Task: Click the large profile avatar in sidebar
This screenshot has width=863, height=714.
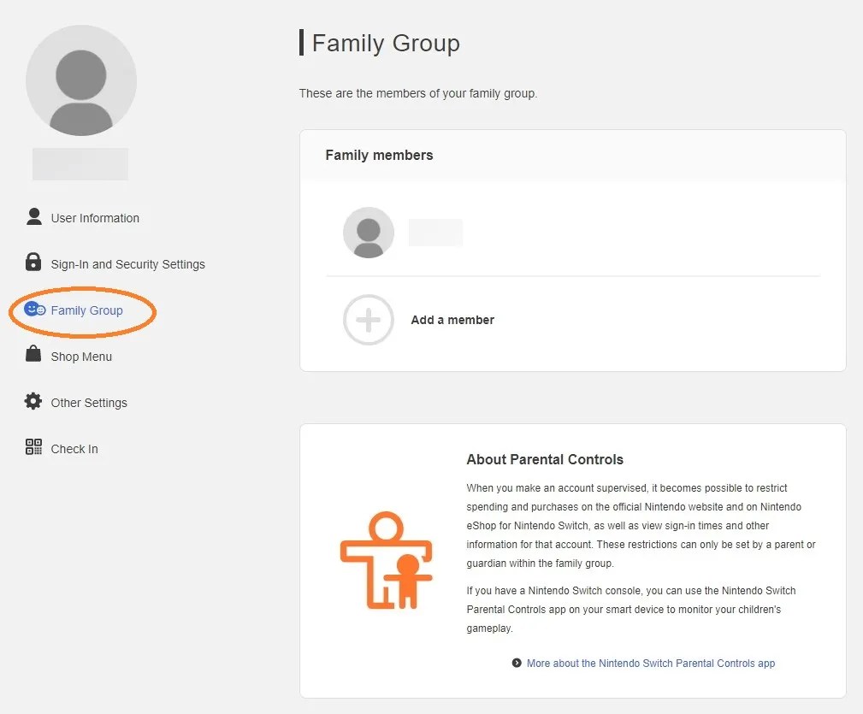Action: pos(81,80)
